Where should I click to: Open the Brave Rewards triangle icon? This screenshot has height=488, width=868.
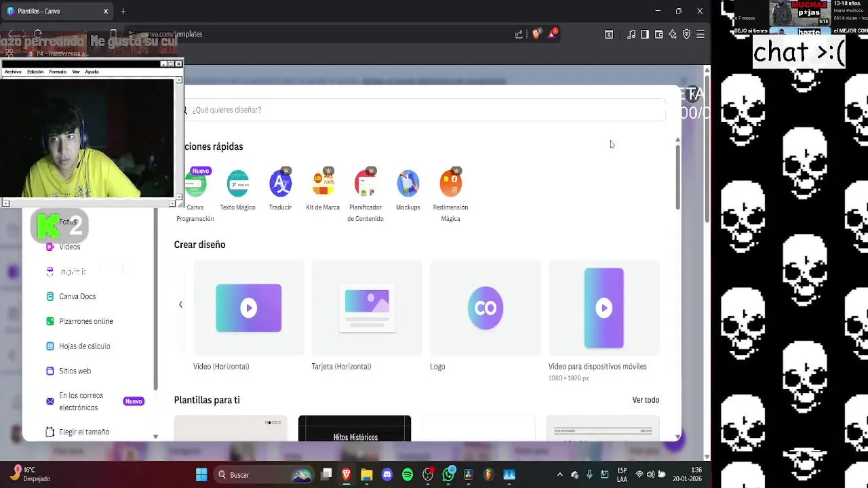tap(553, 34)
